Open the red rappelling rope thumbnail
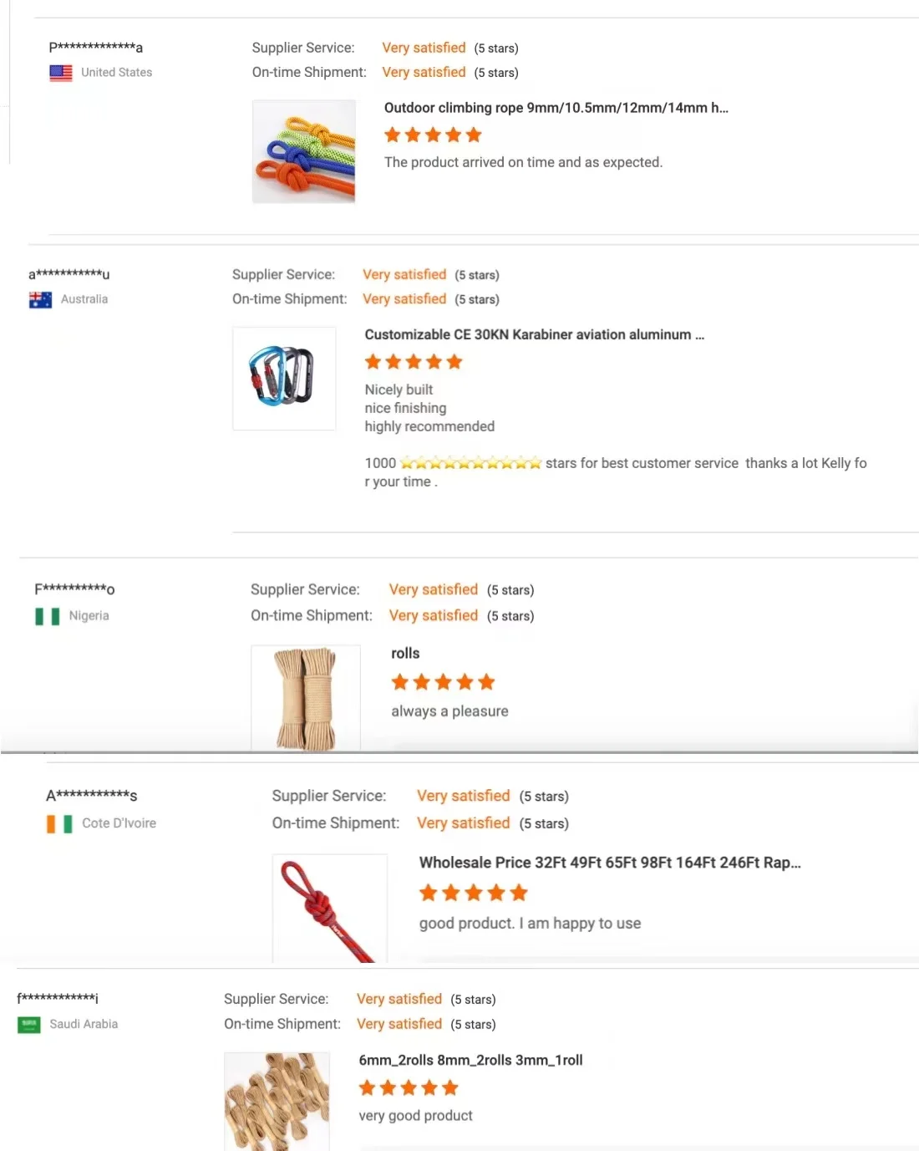Screen dimensions: 919x1151 pos(330,908)
